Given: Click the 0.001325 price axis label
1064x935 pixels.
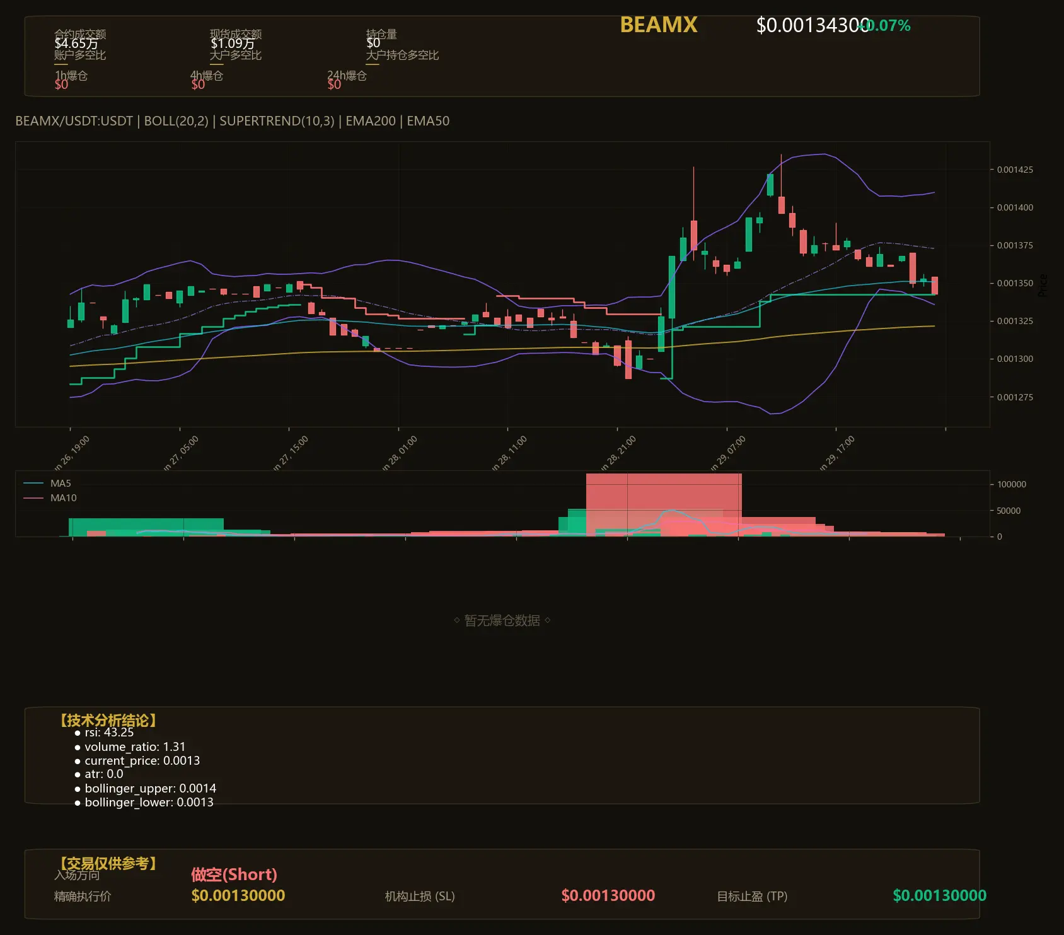Looking at the screenshot, I should (x=1015, y=321).
